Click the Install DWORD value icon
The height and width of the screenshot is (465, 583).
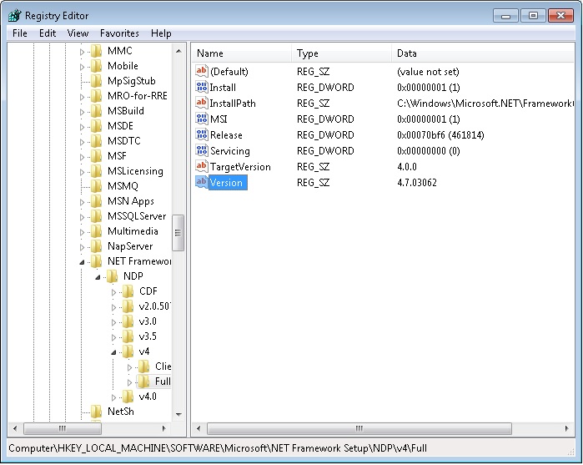click(202, 87)
